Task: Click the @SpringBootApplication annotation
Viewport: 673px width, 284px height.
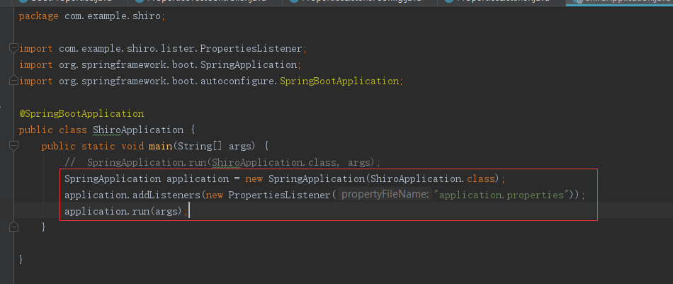Action: pos(81,113)
